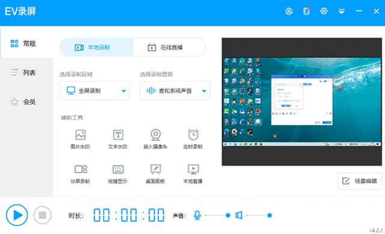
Task: Select the 嵌入摄像头 webcam tool
Action: (x=155, y=139)
